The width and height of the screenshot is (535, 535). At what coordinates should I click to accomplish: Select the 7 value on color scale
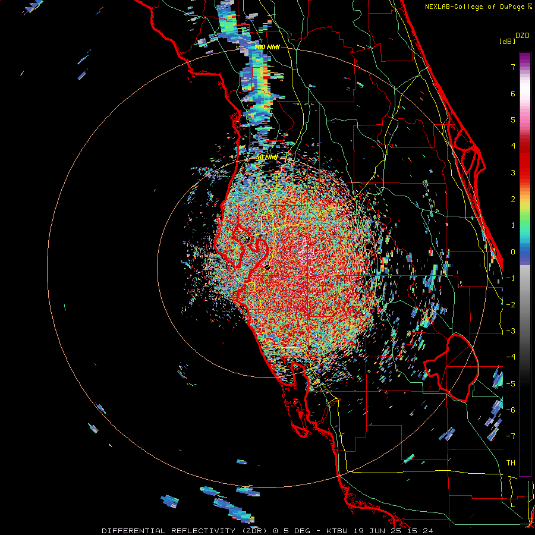(513, 67)
